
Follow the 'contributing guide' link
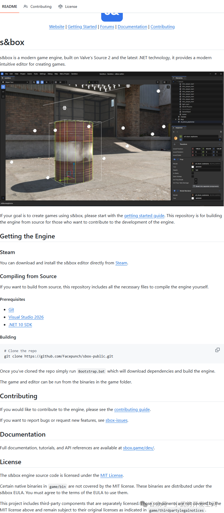pyautogui.click(x=132, y=410)
